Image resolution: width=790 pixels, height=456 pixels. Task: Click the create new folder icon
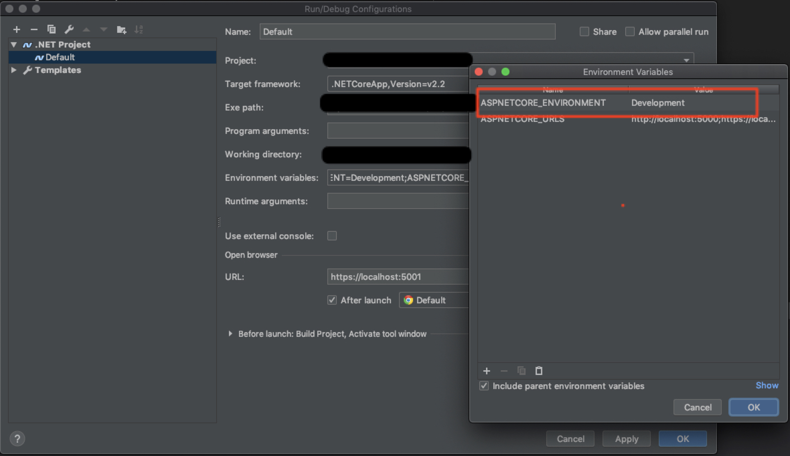point(121,30)
